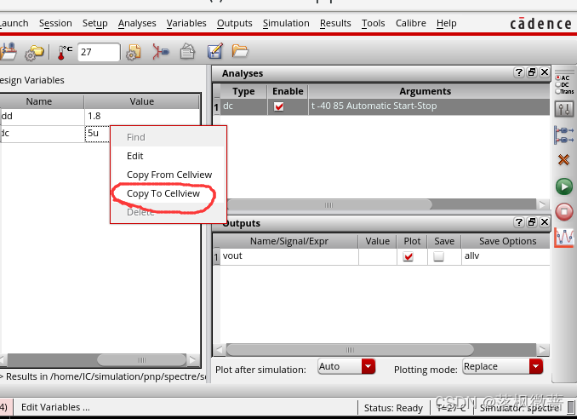Viewport: 577px width, 419px height.
Task: Click the thermometer temperature icon
Action: (65, 52)
